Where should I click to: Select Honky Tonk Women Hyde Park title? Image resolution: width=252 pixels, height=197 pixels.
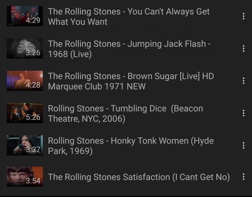131,146
